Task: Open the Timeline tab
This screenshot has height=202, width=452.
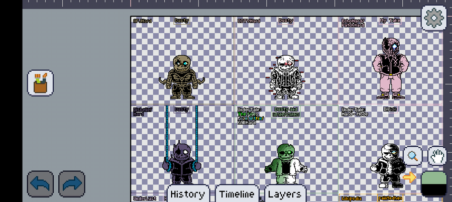Action: (237, 194)
